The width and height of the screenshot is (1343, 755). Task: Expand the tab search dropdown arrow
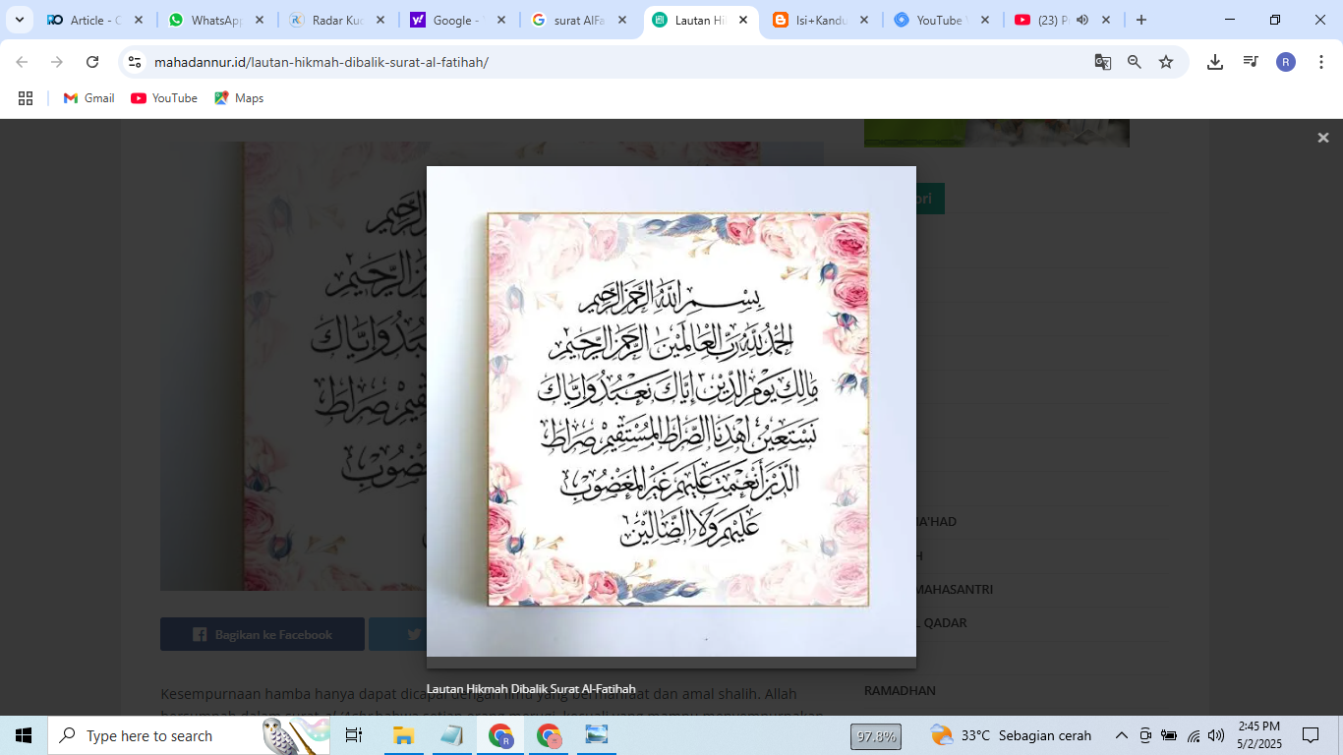19,20
